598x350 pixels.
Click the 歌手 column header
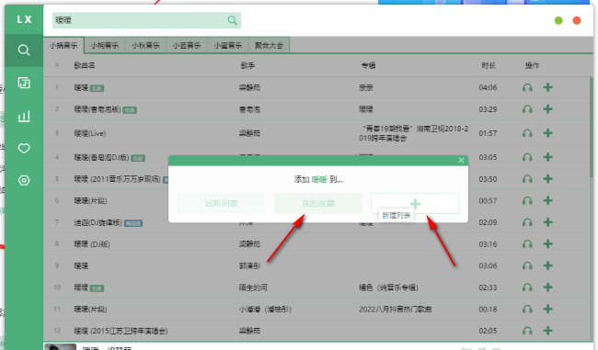click(x=247, y=65)
